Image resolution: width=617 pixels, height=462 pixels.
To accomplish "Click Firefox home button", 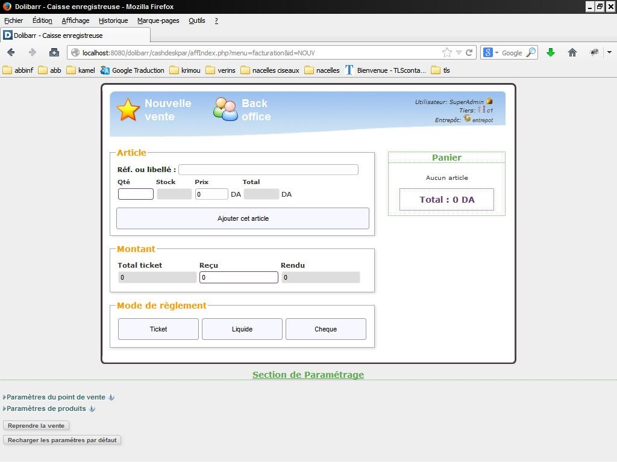I will [x=572, y=52].
